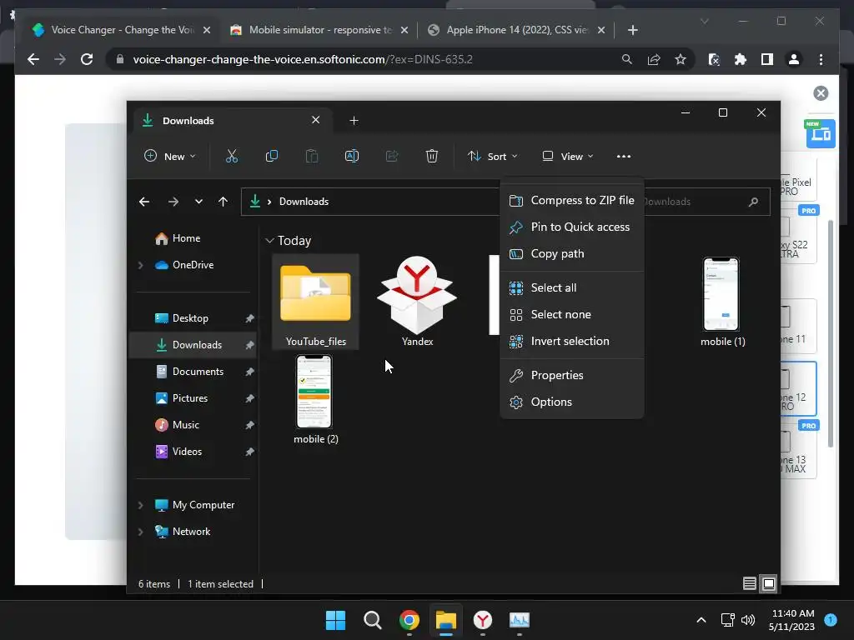Open Chrome from the taskbar
The height and width of the screenshot is (640, 854).
click(x=409, y=620)
